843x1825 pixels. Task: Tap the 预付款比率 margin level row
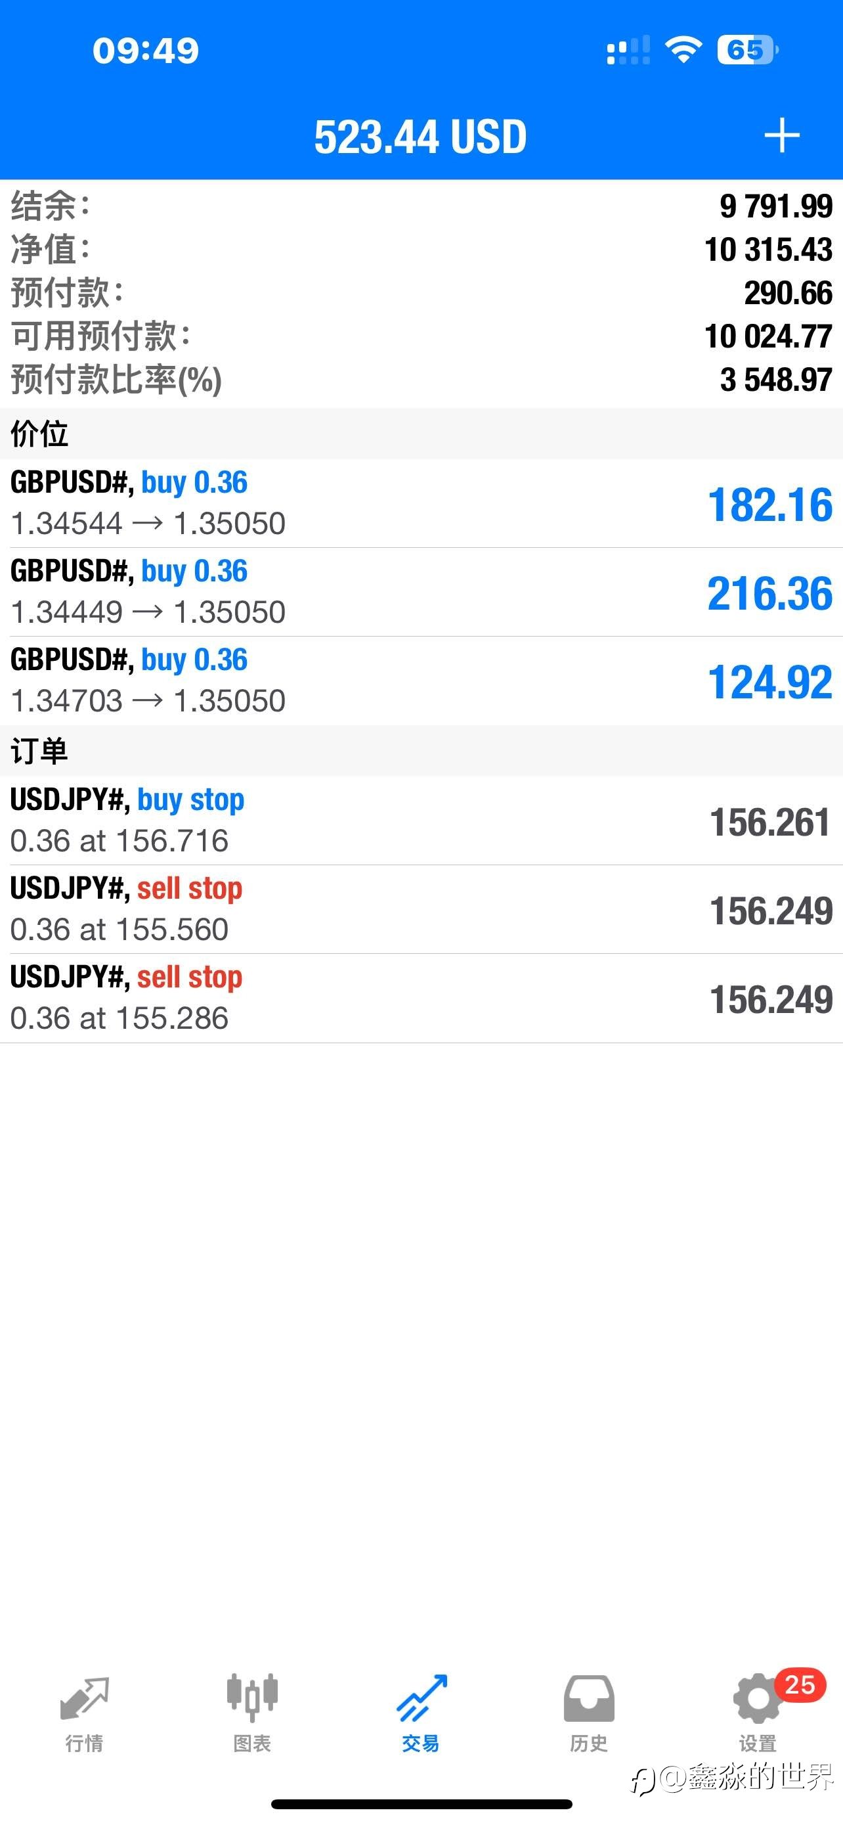(421, 380)
